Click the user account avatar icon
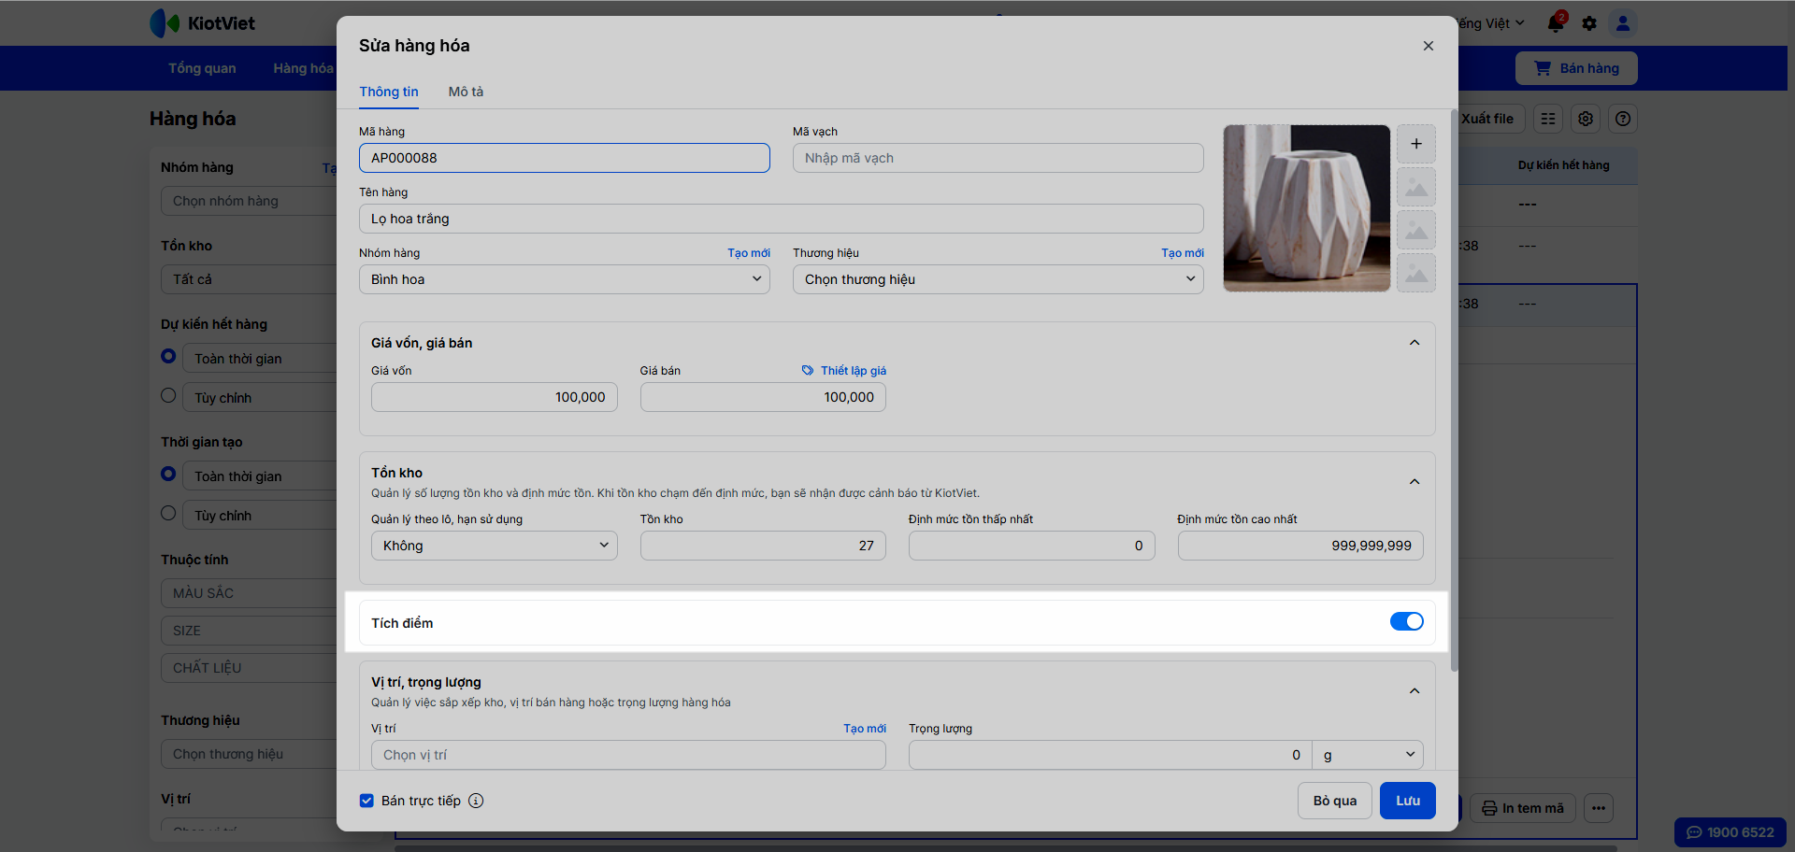Image resolution: width=1795 pixels, height=852 pixels. pos(1623,23)
